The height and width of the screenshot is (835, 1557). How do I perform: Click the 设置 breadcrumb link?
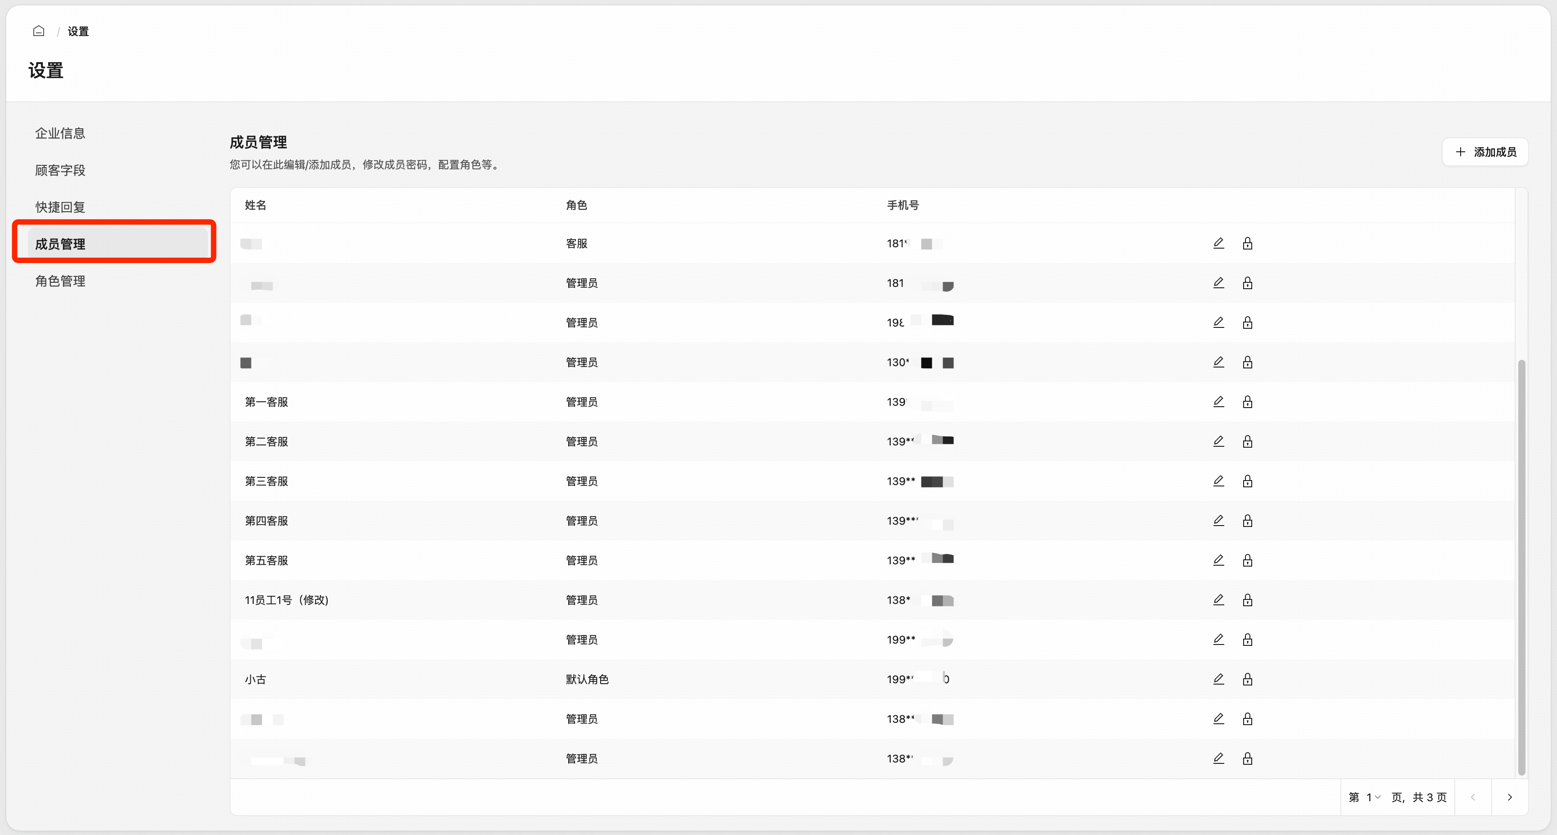(x=78, y=32)
